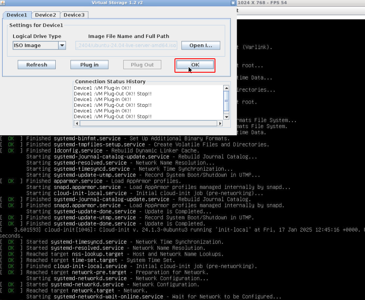
Task: Switch to the Device1 tab
Action: point(16,15)
